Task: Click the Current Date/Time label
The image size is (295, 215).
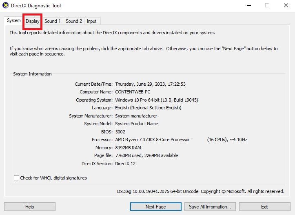Action: [94, 84]
